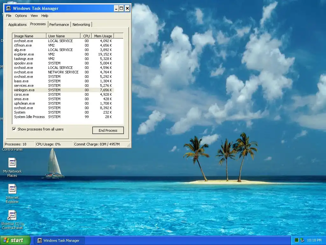Click the Start button

(15, 241)
